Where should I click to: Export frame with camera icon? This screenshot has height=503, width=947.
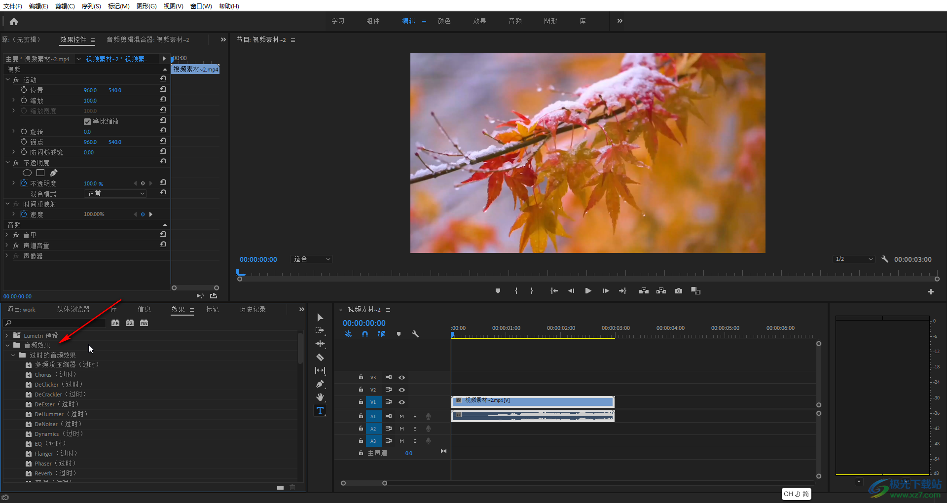pos(679,291)
